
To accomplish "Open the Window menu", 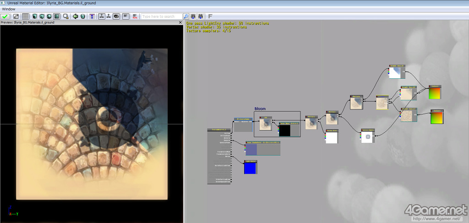I will (x=8, y=9).
